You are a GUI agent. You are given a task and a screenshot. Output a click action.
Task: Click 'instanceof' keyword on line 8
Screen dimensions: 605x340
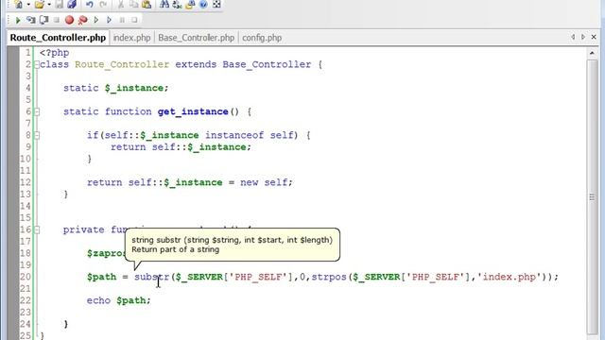point(234,135)
